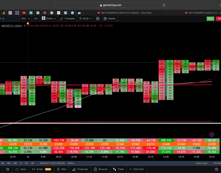Click the 17.78% percentage cell

pyautogui.click(x=120, y=152)
